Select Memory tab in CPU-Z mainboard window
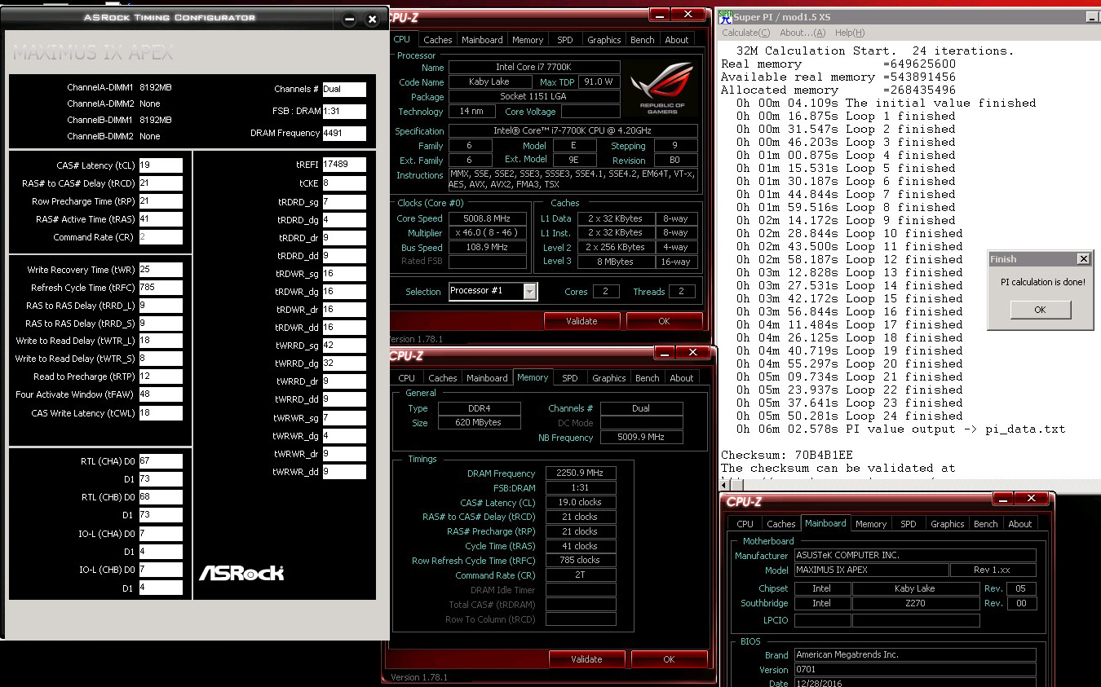 [x=871, y=524]
